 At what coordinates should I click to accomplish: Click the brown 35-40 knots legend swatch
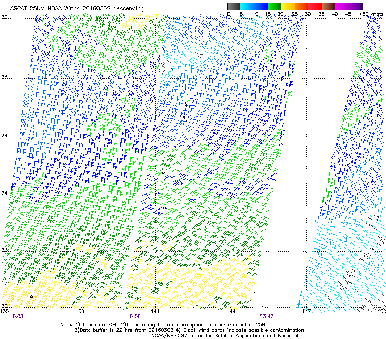329,6
